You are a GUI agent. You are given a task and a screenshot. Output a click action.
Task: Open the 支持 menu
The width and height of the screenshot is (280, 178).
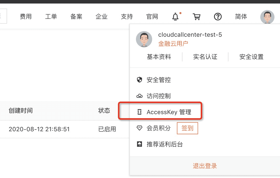point(127,17)
